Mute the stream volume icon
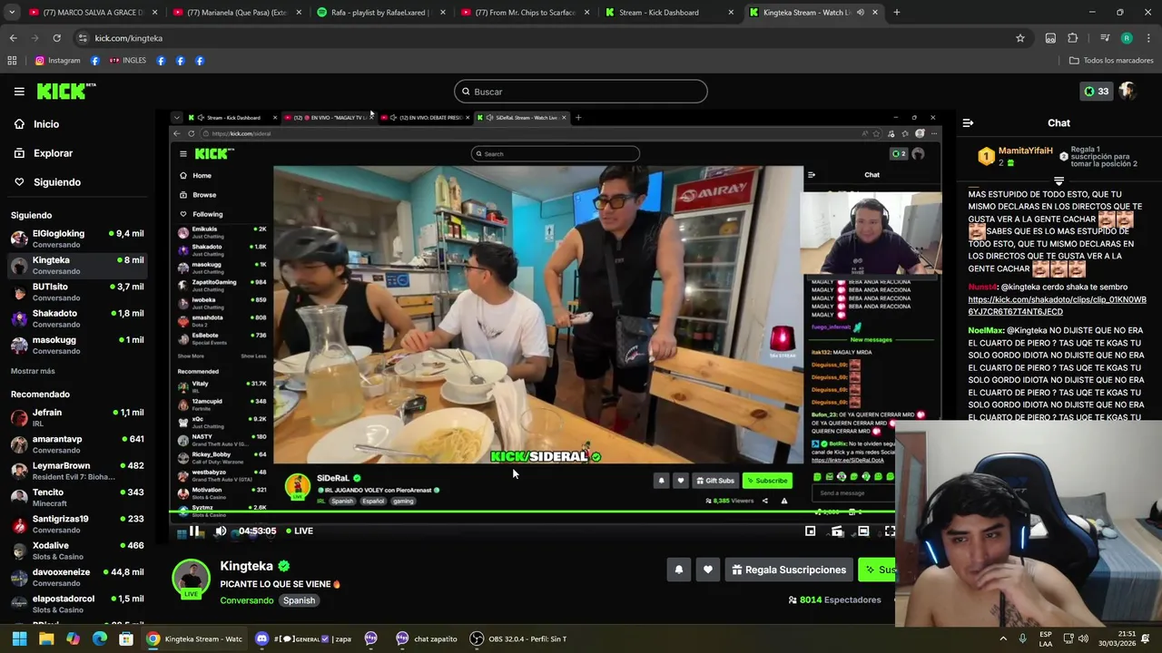This screenshot has width=1162, height=653. pos(221,531)
